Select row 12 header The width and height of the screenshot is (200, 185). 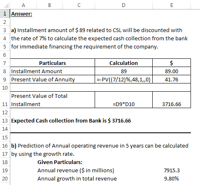tap(5, 112)
